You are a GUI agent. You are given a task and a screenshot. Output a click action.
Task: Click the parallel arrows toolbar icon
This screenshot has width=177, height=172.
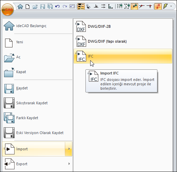tap(103, 6)
